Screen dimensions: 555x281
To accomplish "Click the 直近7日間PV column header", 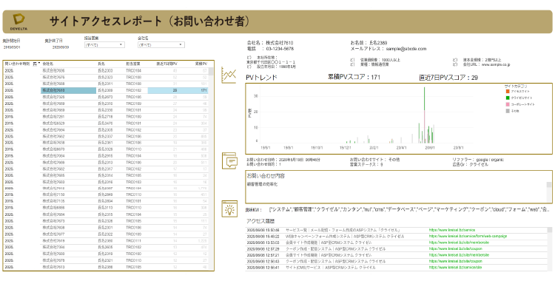I will pos(166,64).
